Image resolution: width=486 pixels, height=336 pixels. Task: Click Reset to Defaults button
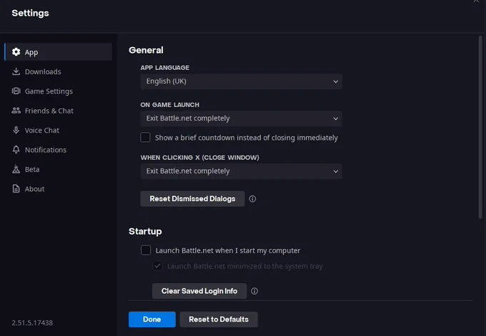coord(219,320)
